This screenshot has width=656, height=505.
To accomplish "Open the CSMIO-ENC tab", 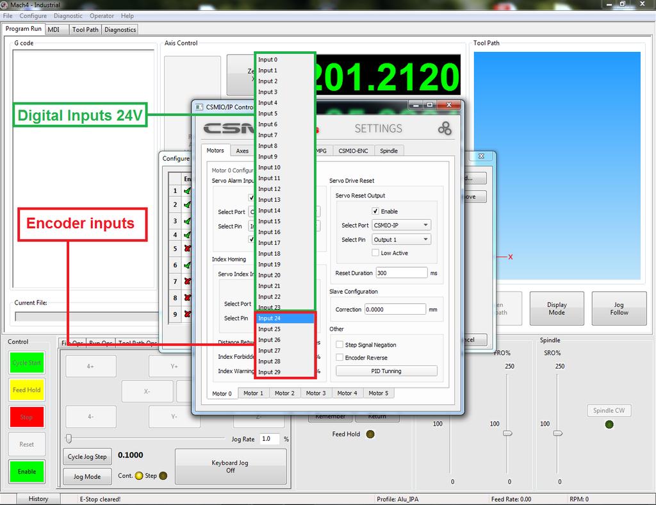I will pyautogui.click(x=353, y=151).
